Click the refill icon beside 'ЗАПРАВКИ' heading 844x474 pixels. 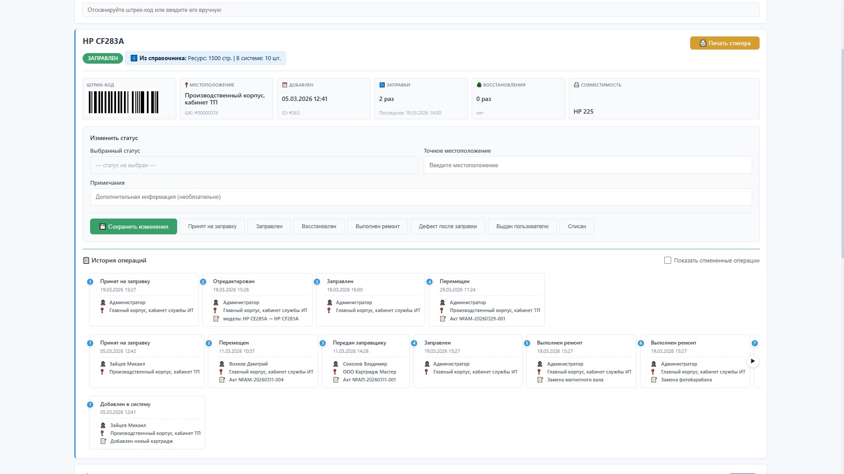(382, 85)
